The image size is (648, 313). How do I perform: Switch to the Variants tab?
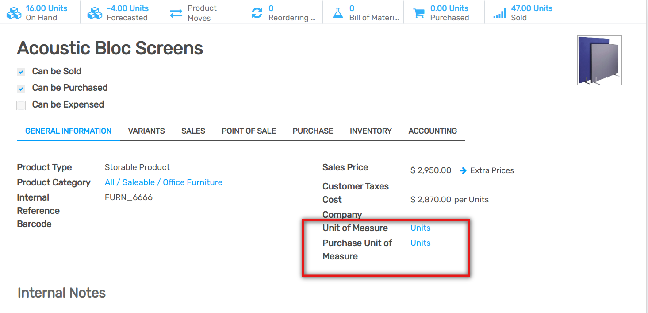point(146,131)
